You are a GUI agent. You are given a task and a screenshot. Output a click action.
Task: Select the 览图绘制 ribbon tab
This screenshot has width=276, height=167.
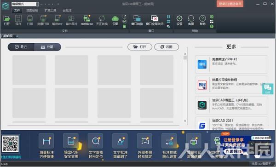(32, 11)
